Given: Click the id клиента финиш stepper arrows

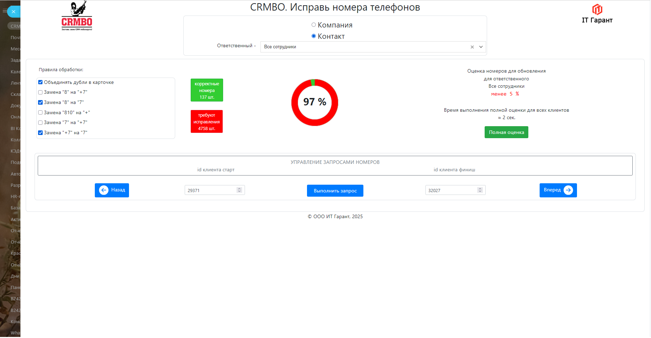Looking at the screenshot, I should (480, 190).
